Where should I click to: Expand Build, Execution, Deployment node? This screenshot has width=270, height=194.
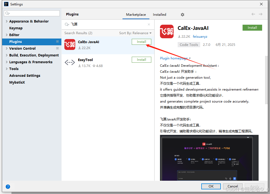pyautogui.click(x=7, y=55)
